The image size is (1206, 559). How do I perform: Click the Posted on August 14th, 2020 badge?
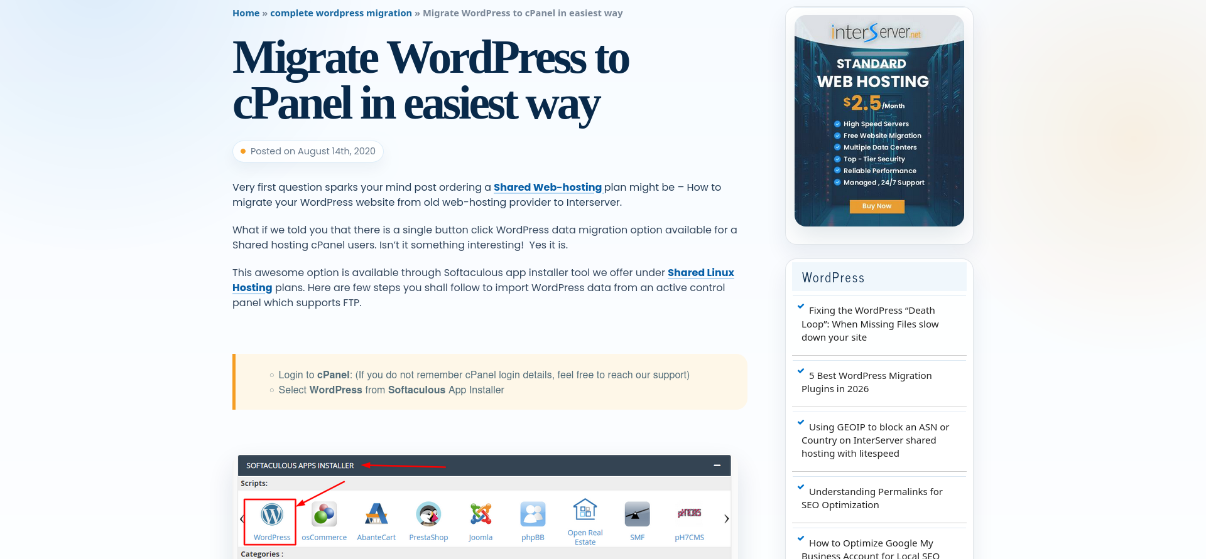coord(308,151)
